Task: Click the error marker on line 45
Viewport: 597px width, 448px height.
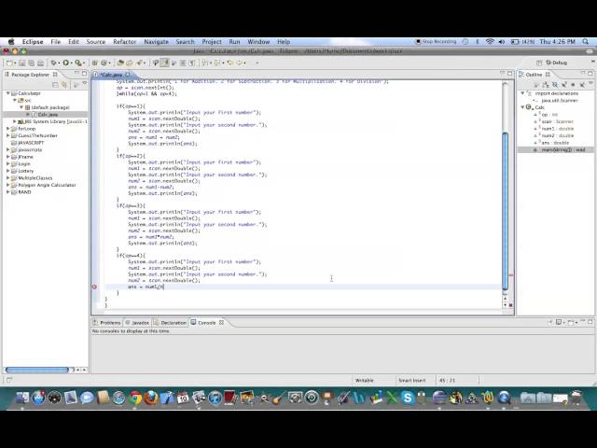Action: click(x=94, y=287)
